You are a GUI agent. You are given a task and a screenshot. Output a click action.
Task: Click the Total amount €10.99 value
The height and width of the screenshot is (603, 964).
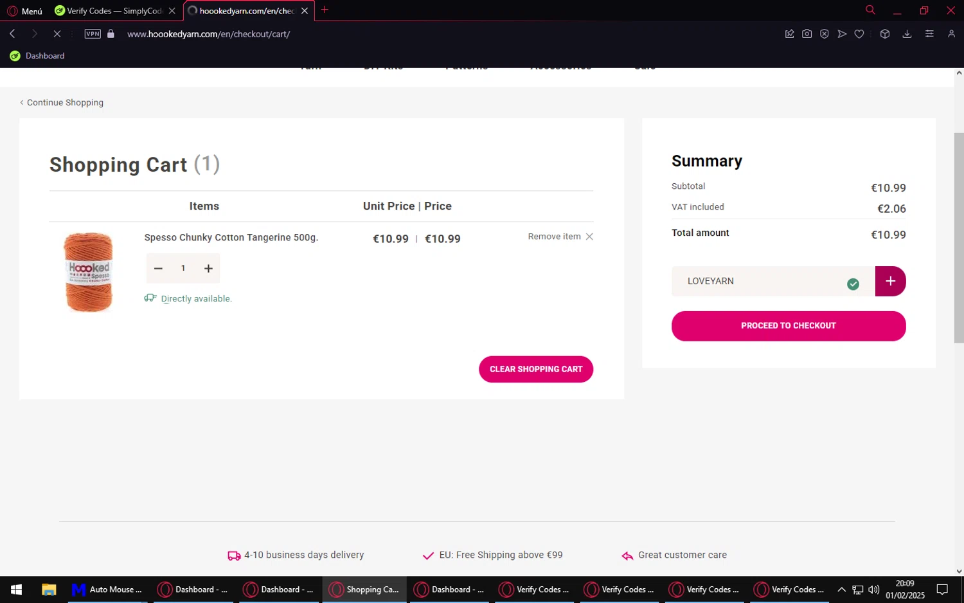[x=888, y=235]
